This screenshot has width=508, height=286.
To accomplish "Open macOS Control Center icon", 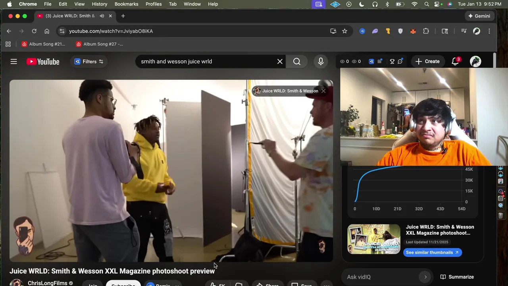I will (x=437, y=4).
